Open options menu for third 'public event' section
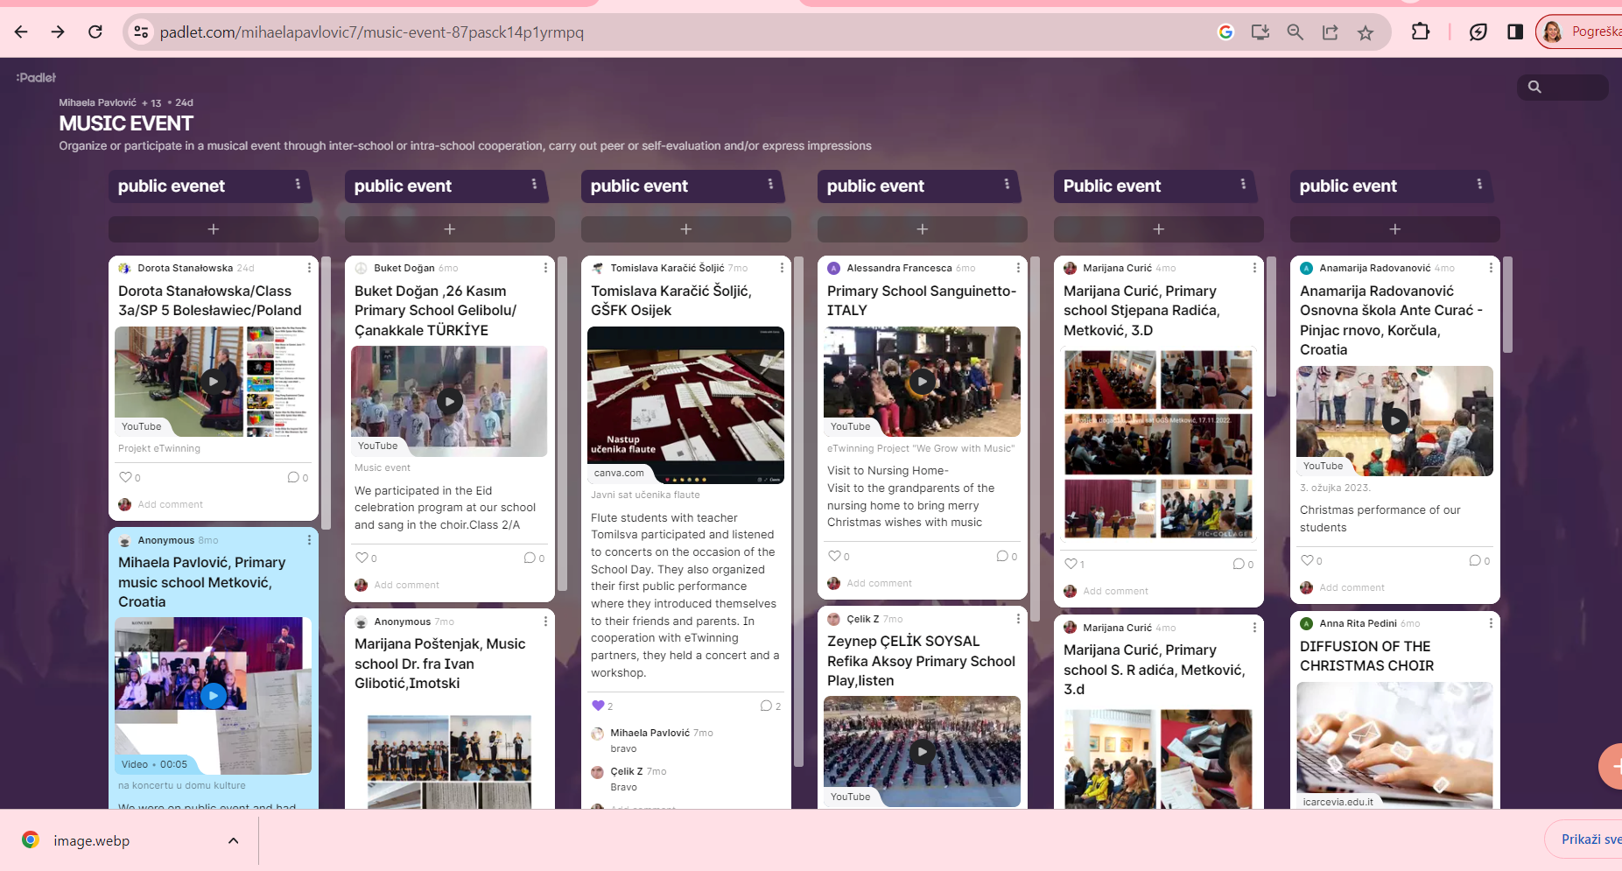Viewport: 1622px width, 871px height. click(x=770, y=185)
